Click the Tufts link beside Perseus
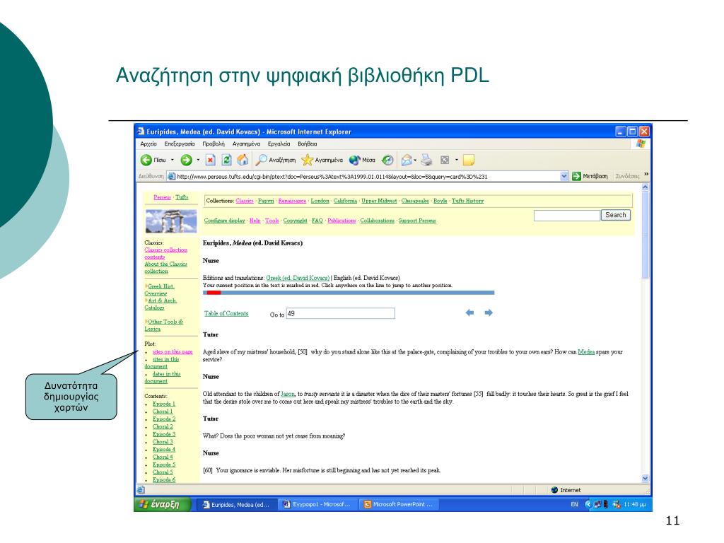Viewport: 724px width, 543px height. pos(182,197)
